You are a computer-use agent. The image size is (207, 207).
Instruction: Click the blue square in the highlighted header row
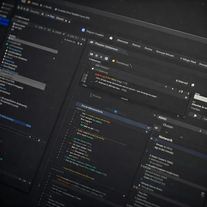(x=116, y=111)
